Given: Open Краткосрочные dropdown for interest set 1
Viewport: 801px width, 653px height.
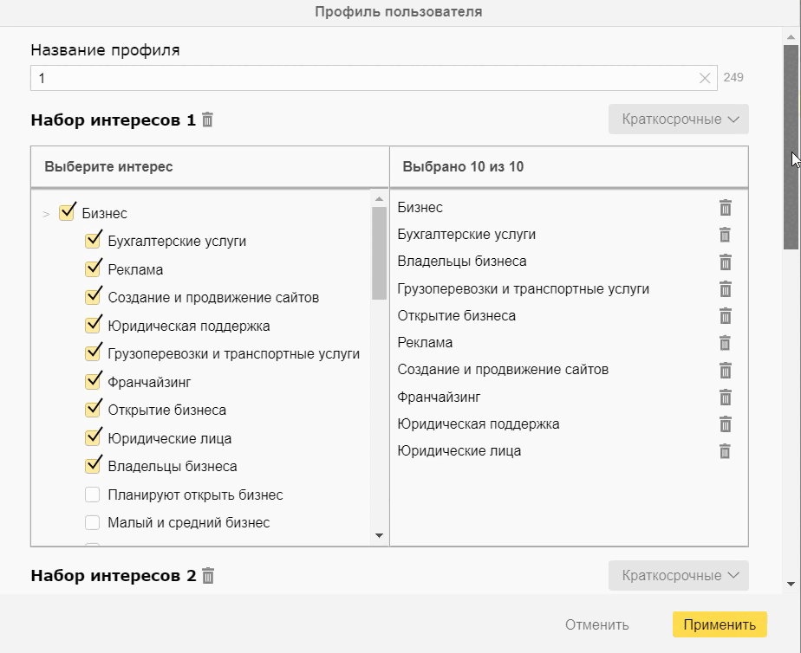Looking at the screenshot, I should click(679, 120).
